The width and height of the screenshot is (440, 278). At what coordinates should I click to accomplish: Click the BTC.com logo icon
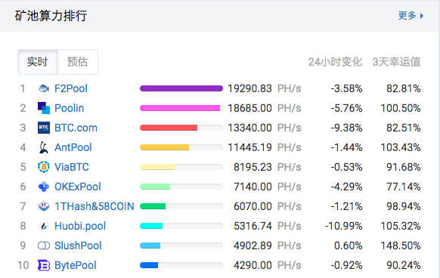pos(44,128)
